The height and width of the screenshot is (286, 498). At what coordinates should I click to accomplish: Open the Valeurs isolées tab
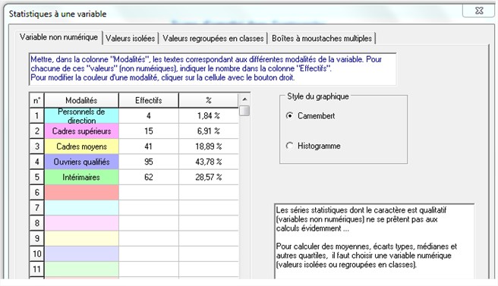131,39
